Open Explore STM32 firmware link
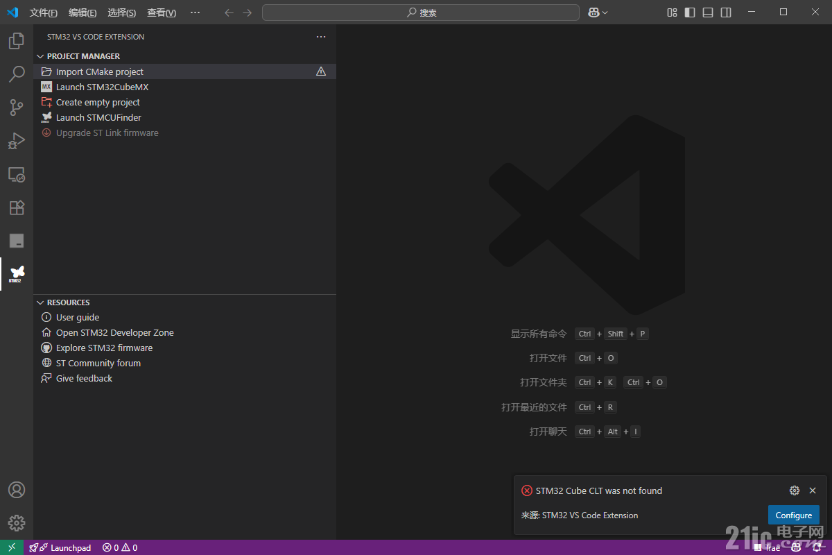Viewport: 832px width, 555px height. (x=184, y=348)
